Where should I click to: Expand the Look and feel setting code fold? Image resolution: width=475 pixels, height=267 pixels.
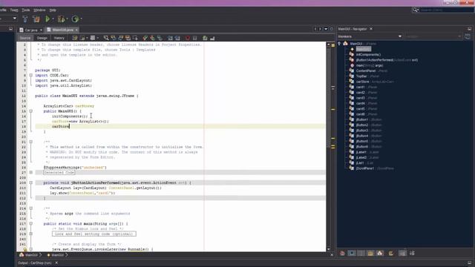tap(31, 234)
